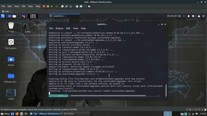Open the VMware File menu

(3, 6)
